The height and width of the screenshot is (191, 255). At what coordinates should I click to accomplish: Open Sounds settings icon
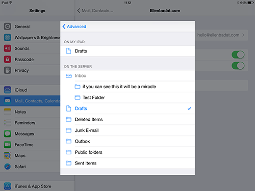7,48
